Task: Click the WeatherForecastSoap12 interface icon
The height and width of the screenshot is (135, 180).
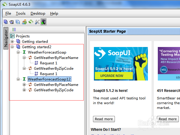Action: (x=24, y=79)
